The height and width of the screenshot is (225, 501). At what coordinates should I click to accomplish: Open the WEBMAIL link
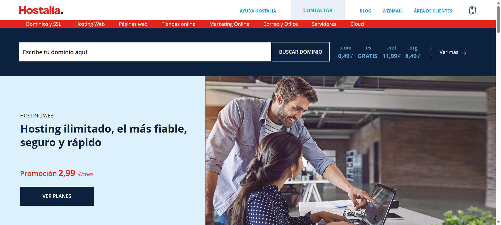pyautogui.click(x=392, y=11)
